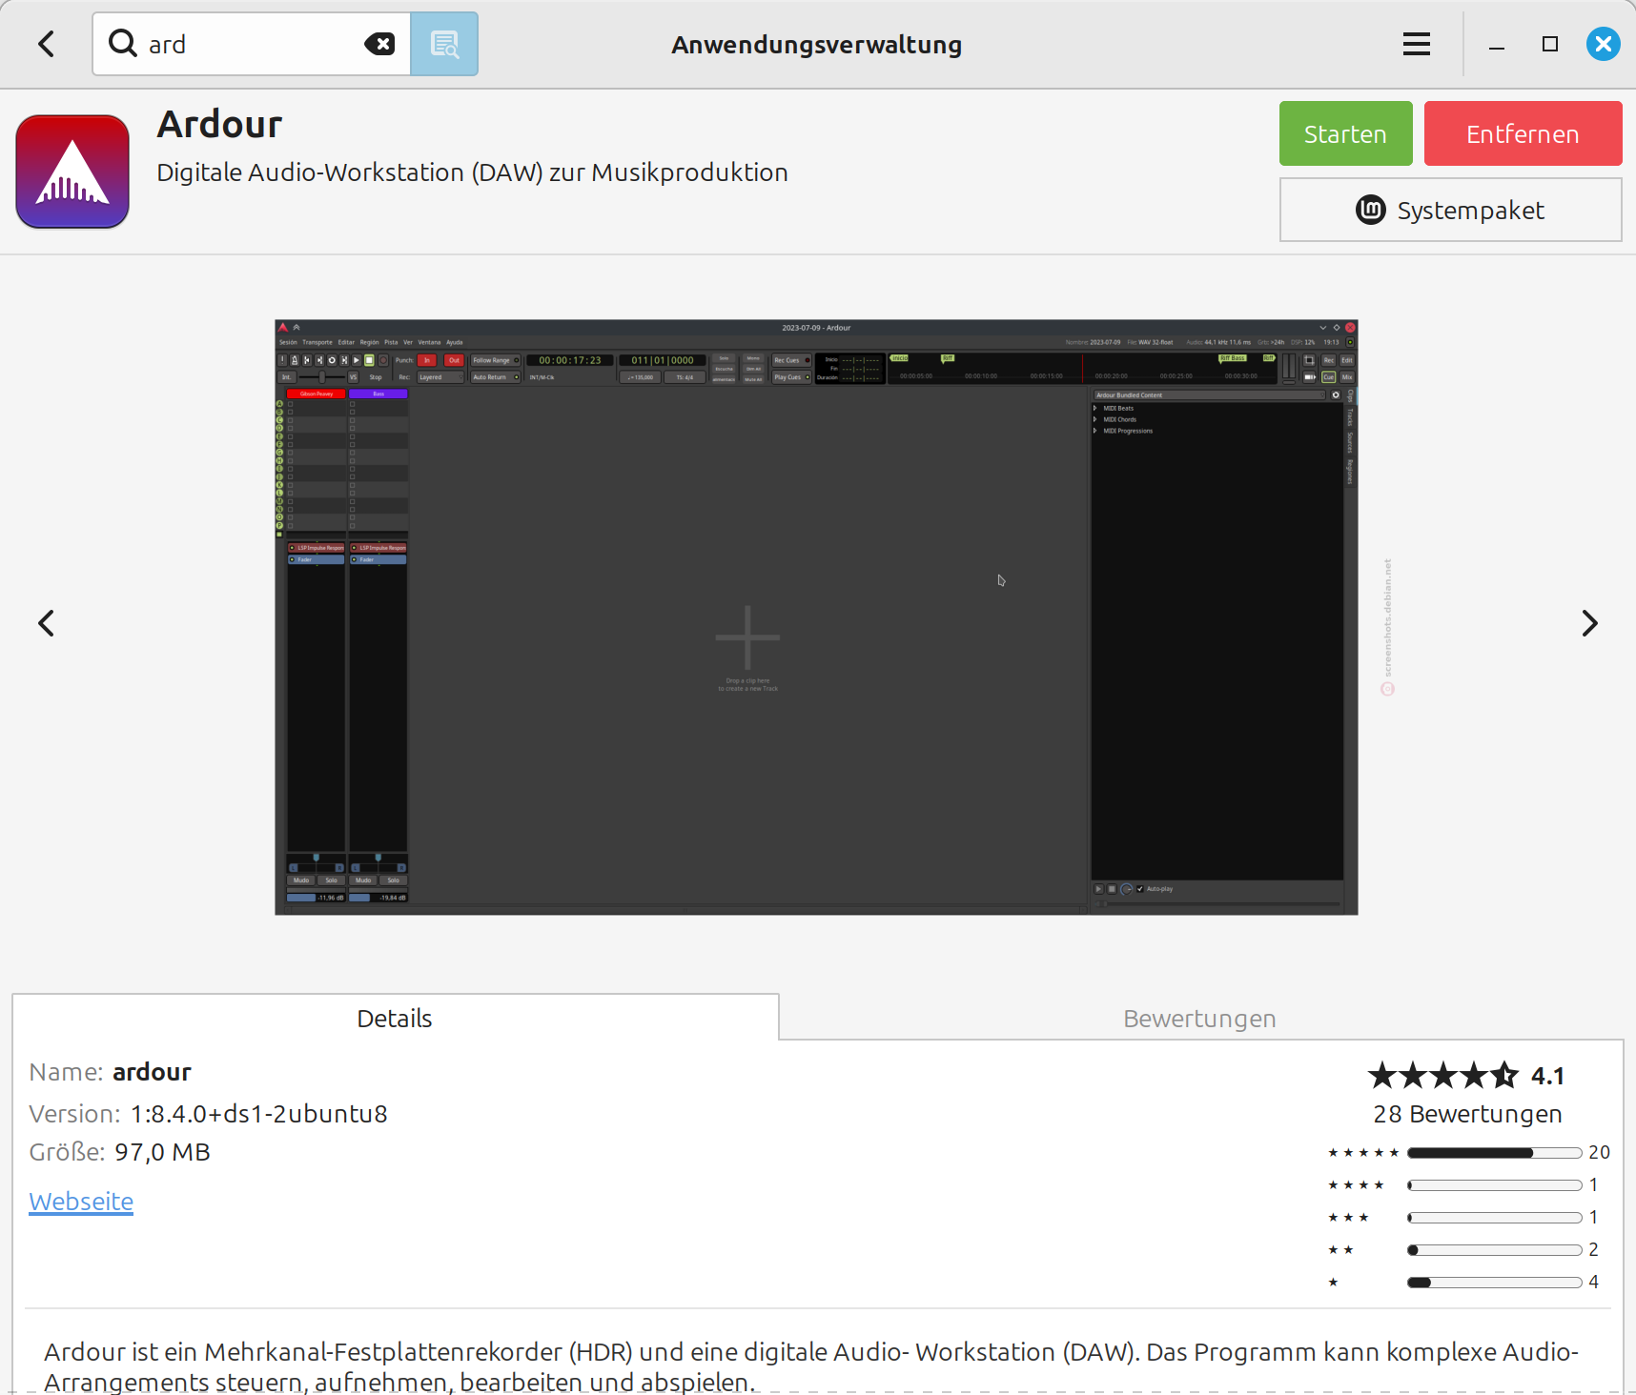1636x1395 pixels.
Task: Show next screenshot with right chevron
Action: point(1589,623)
